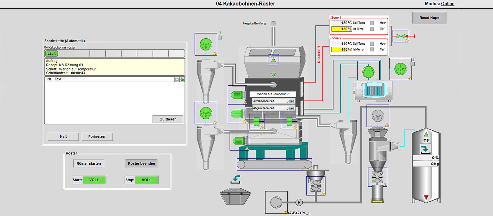Image resolution: width=493 pixels, height=216 pixels.
Task: Toggle the Freigabe Befüllung indicator box
Action: click(x=273, y=23)
